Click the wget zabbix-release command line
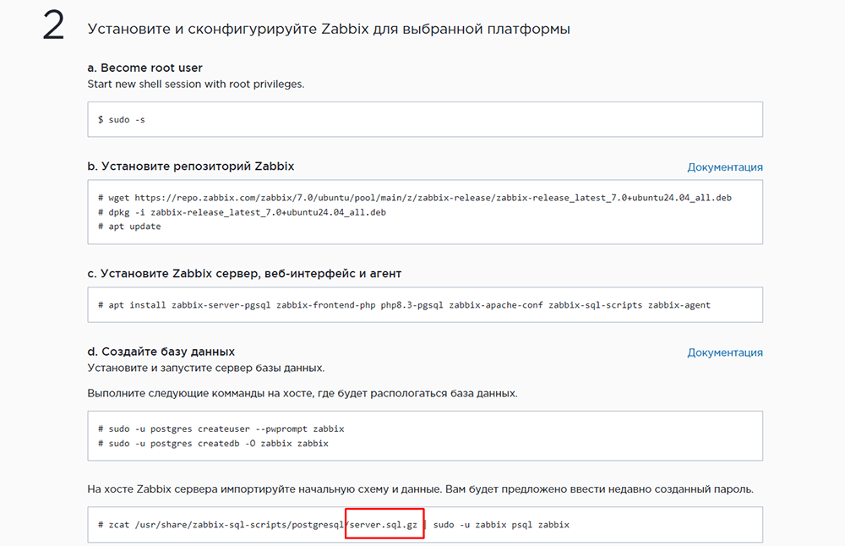 coord(414,198)
